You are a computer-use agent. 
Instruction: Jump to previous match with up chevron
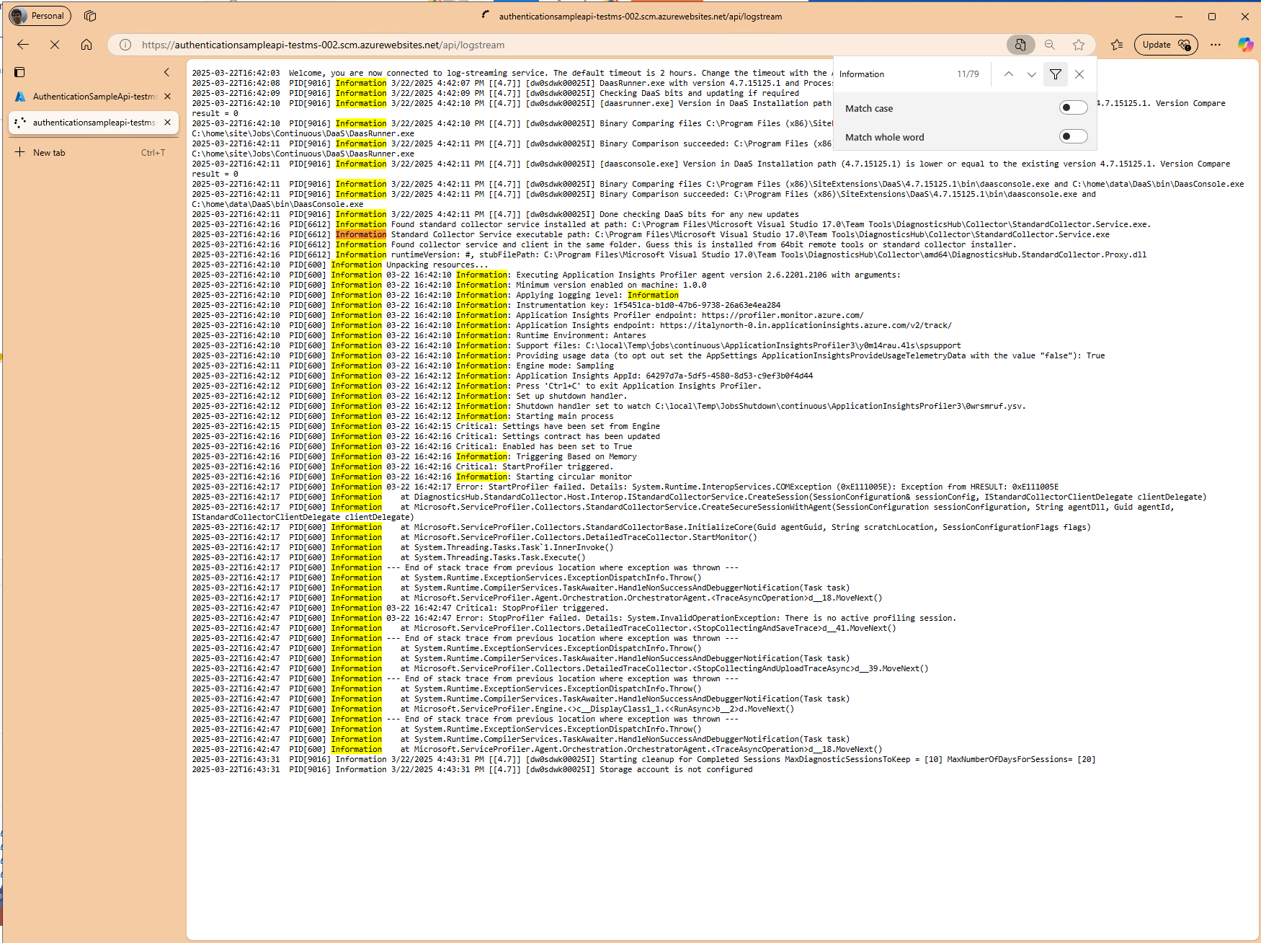[1008, 74]
